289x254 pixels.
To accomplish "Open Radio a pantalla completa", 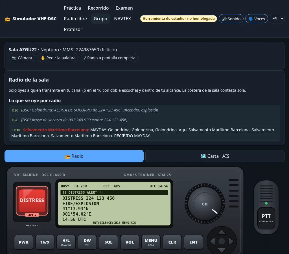I will [x=110, y=58].
